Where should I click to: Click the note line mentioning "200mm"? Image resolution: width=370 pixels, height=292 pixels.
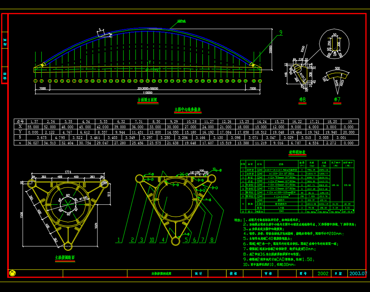[293, 233]
